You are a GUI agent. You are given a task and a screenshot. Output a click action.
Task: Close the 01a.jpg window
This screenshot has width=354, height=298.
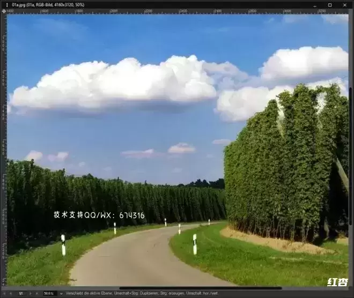(345, 5)
